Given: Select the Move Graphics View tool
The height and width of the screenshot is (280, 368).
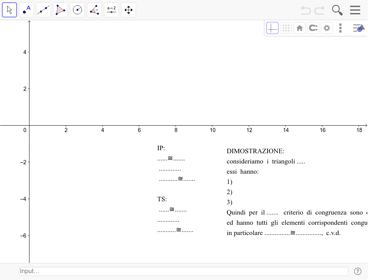Looking at the screenshot, I should coord(128,10).
